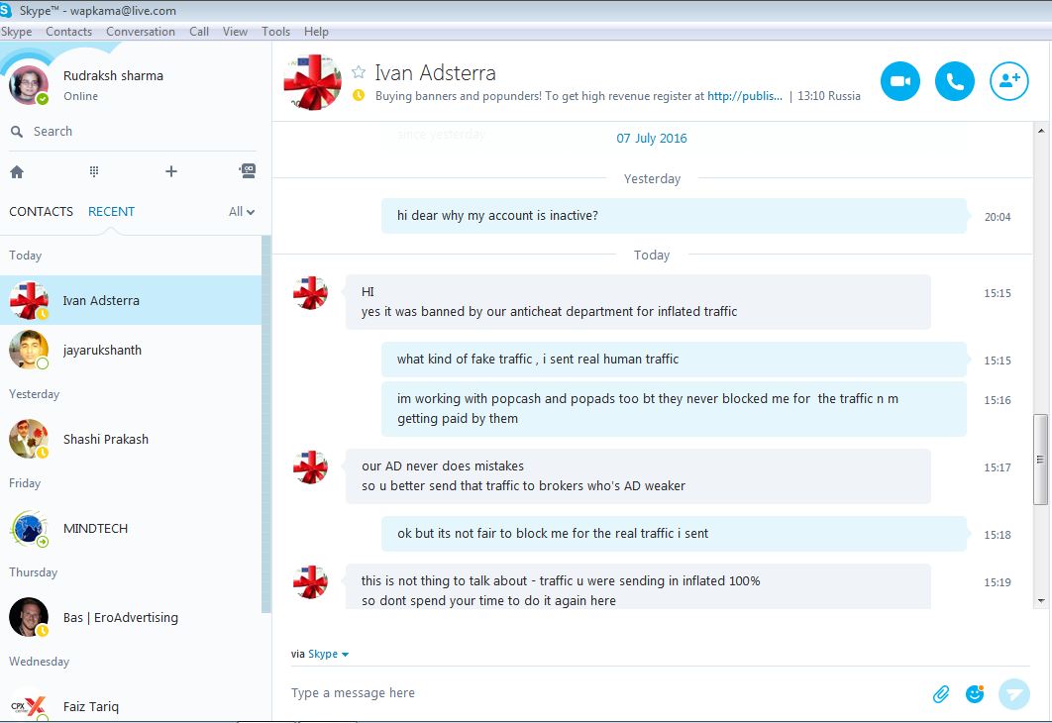Click Ivan's avatar beside 15:17 message
This screenshot has height=723, width=1052.
(311, 467)
